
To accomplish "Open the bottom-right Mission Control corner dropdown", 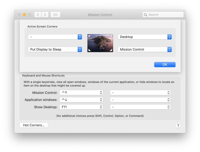I will (145, 49).
